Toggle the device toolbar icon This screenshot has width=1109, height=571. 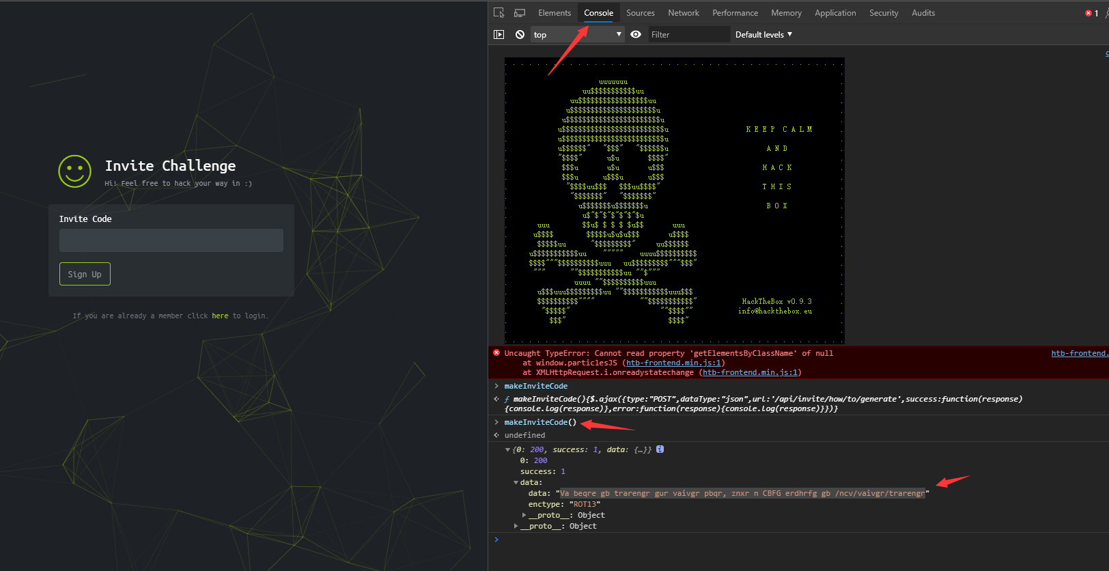pos(520,13)
